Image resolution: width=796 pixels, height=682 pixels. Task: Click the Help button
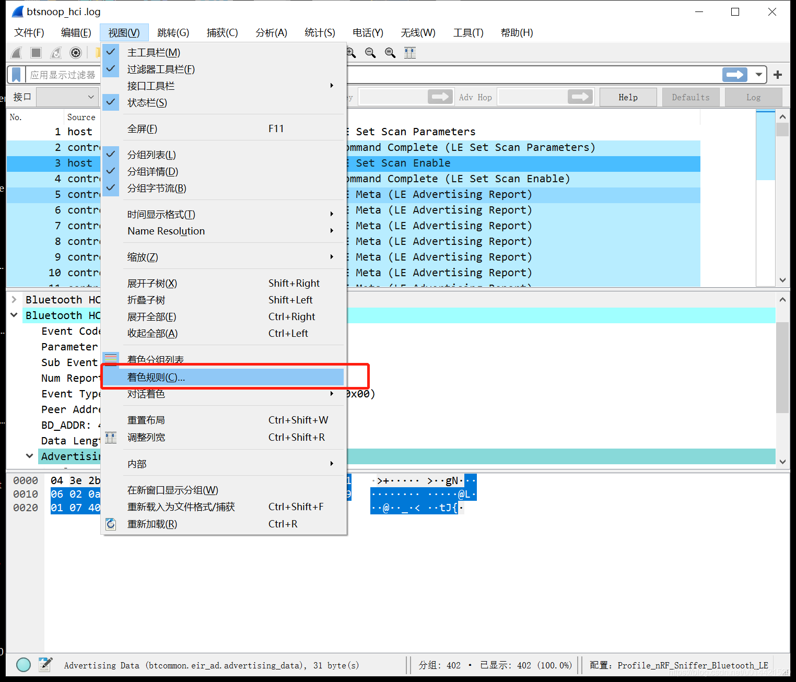point(628,97)
